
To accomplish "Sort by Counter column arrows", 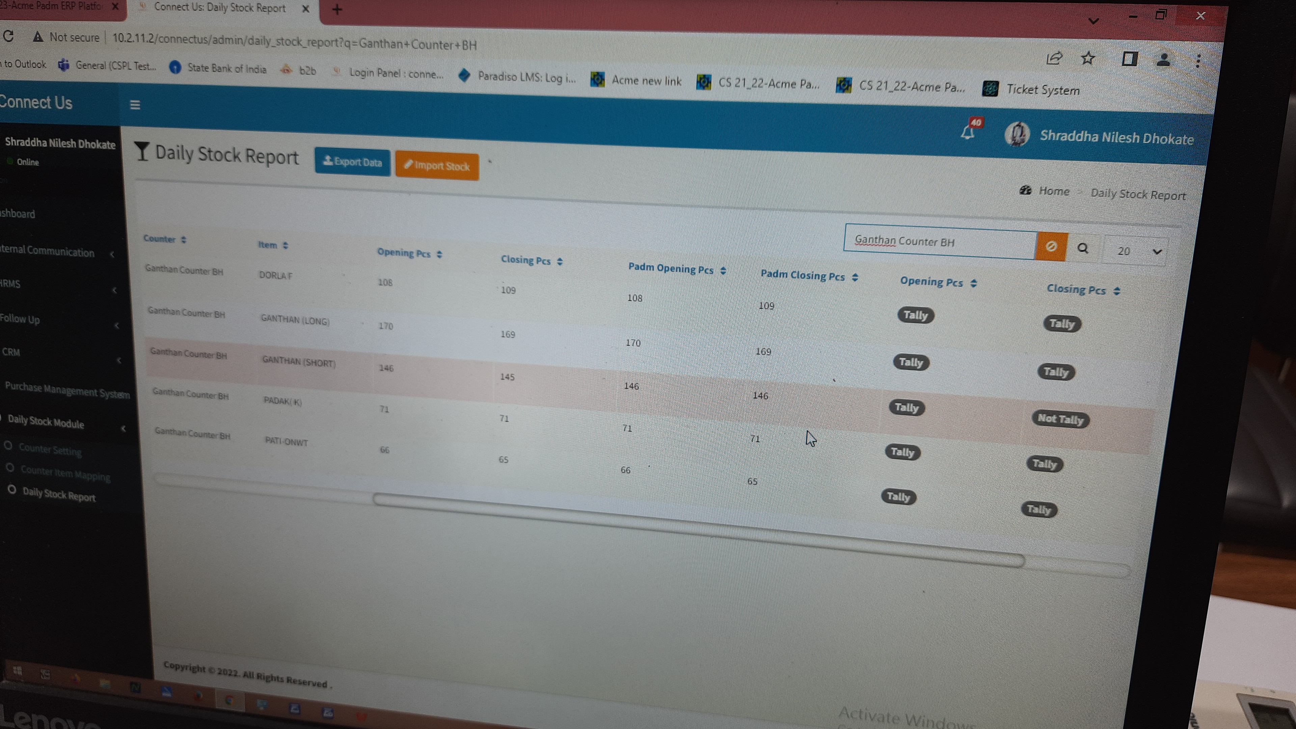I will (x=184, y=240).
